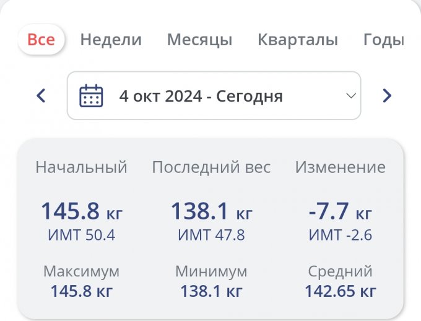Tap the last weight 138.1 кг value
The width and height of the screenshot is (421, 321).
point(211,212)
